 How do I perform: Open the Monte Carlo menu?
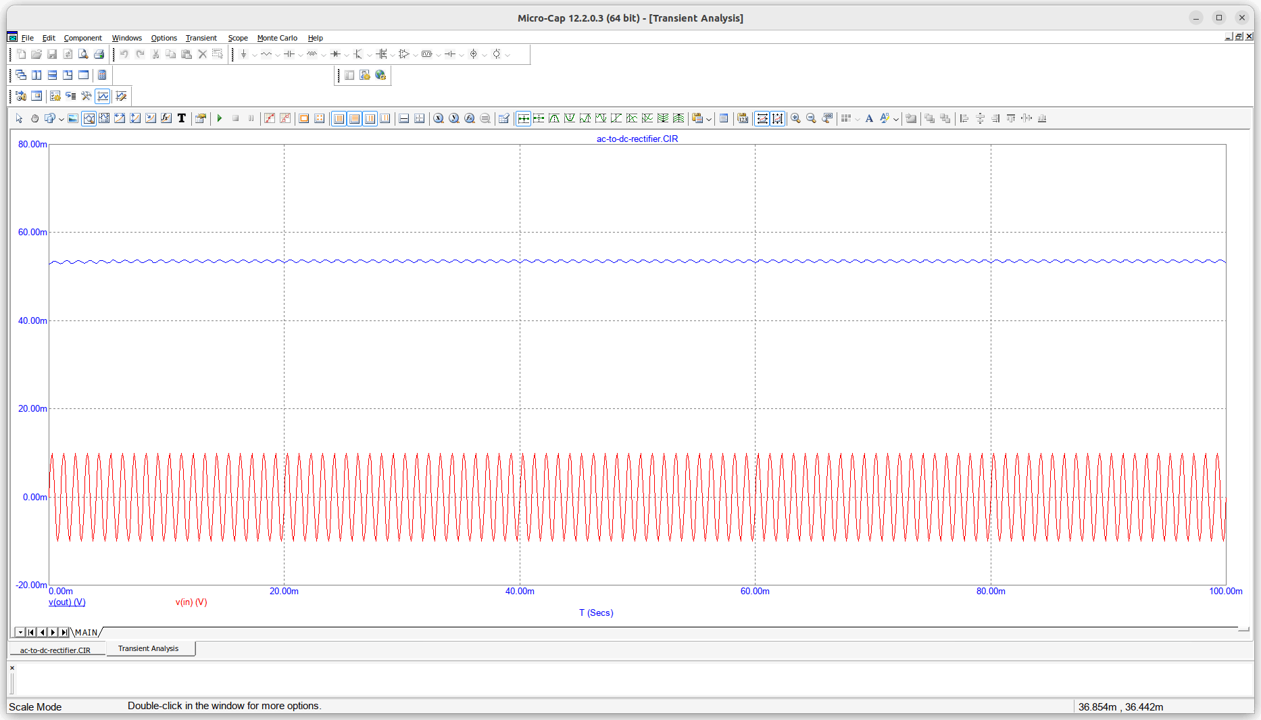point(277,38)
